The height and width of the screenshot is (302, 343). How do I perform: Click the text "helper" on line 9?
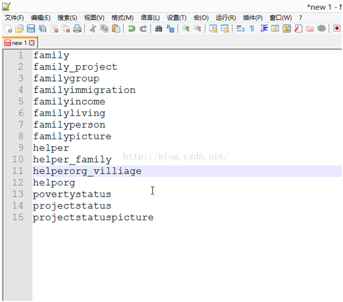tap(51, 148)
